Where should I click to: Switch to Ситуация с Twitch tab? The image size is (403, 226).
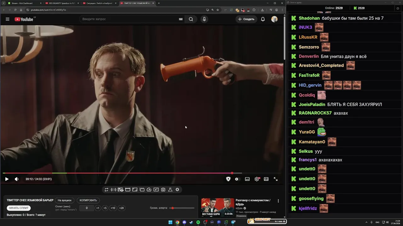pos(99,3)
